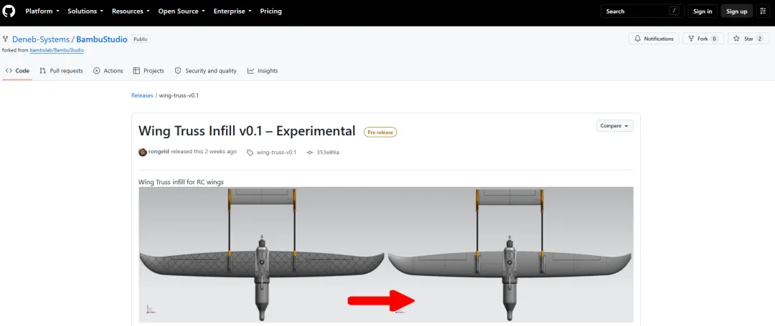Click the Sign in button
This screenshot has height=326, width=775.
(x=703, y=11)
